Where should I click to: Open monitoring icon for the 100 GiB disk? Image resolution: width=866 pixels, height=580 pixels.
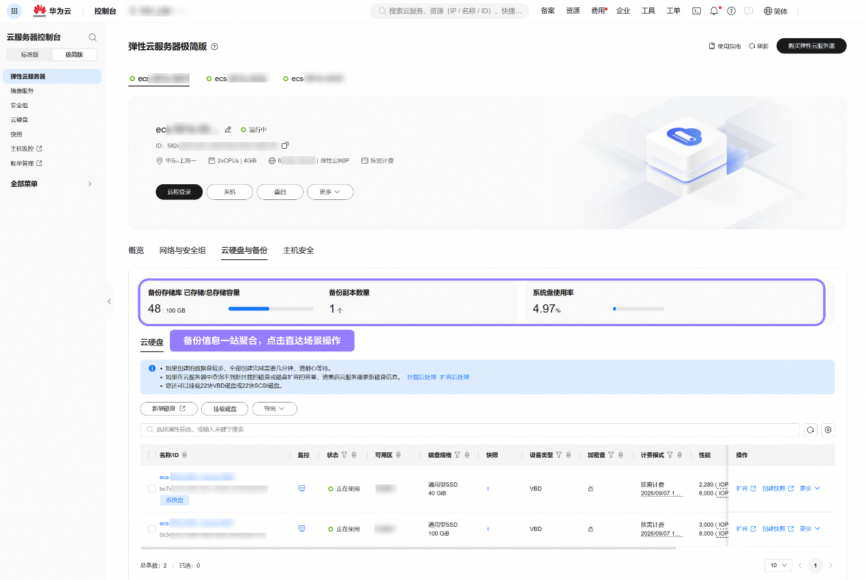[x=301, y=529]
